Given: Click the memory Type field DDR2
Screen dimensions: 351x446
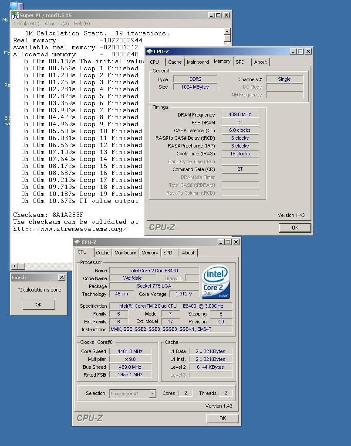Looking at the screenshot, I should 195,79.
